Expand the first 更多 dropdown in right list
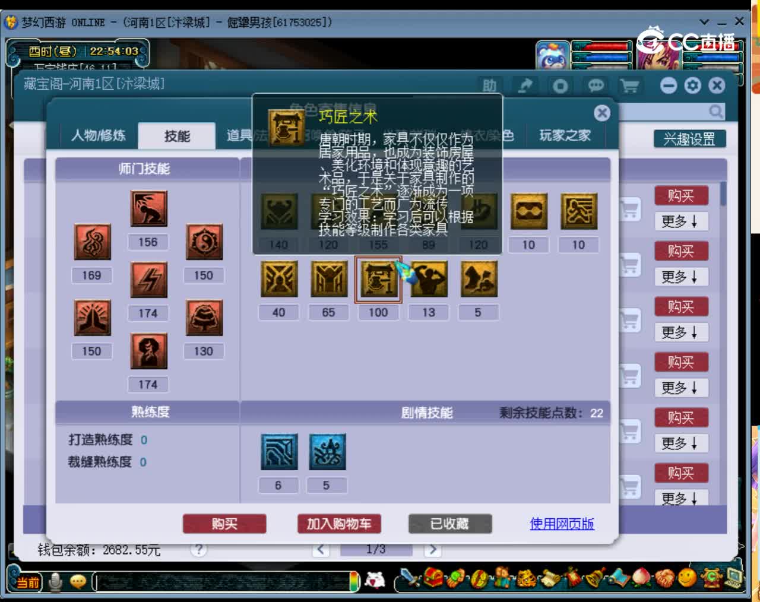Screen dimensions: 760x602 pos(681,221)
